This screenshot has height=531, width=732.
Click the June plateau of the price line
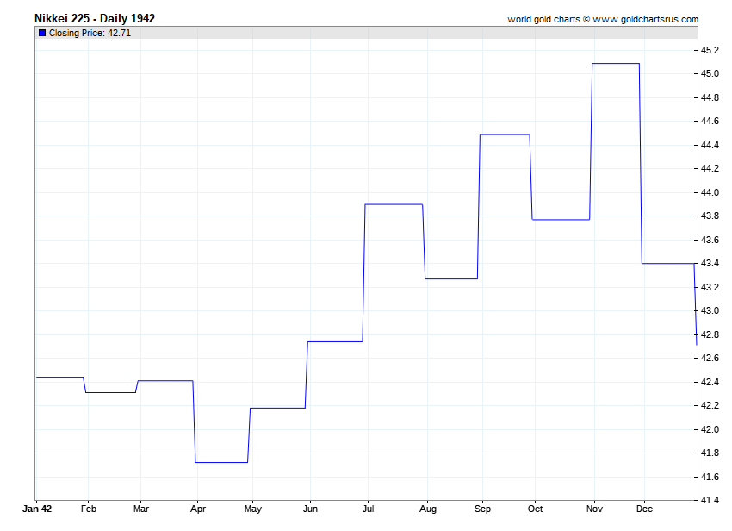pos(335,341)
